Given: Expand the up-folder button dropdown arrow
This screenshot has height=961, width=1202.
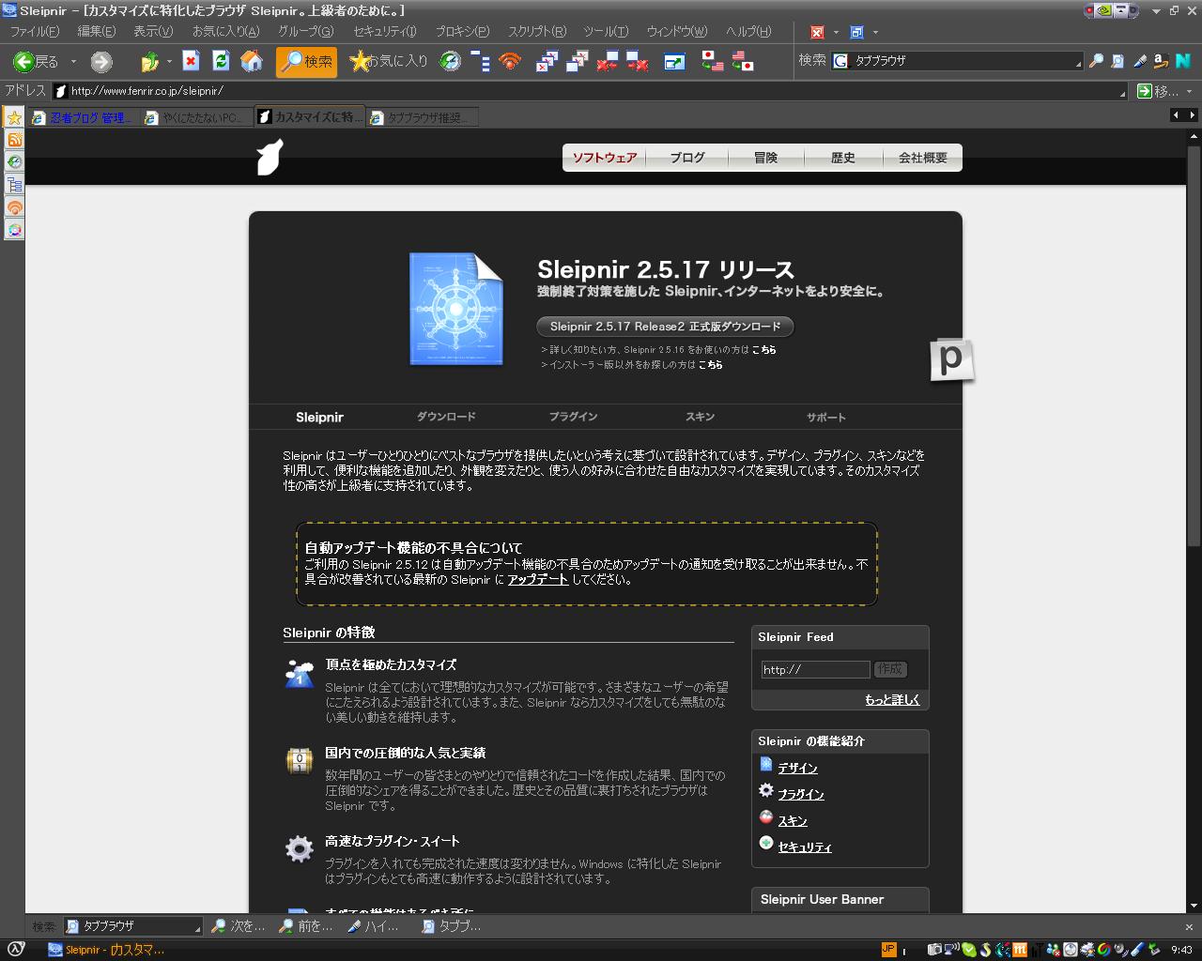Looking at the screenshot, I should pos(169,62).
